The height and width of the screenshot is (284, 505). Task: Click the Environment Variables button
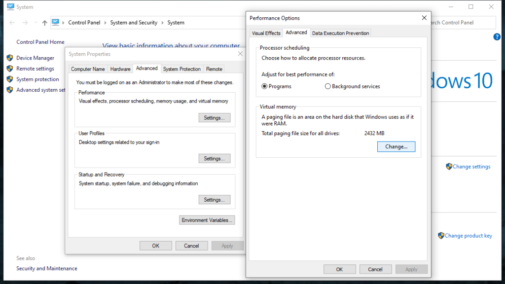pos(207,220)
